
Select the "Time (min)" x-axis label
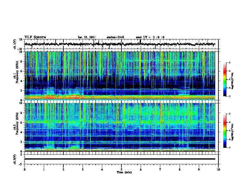(x=124, y=172)
